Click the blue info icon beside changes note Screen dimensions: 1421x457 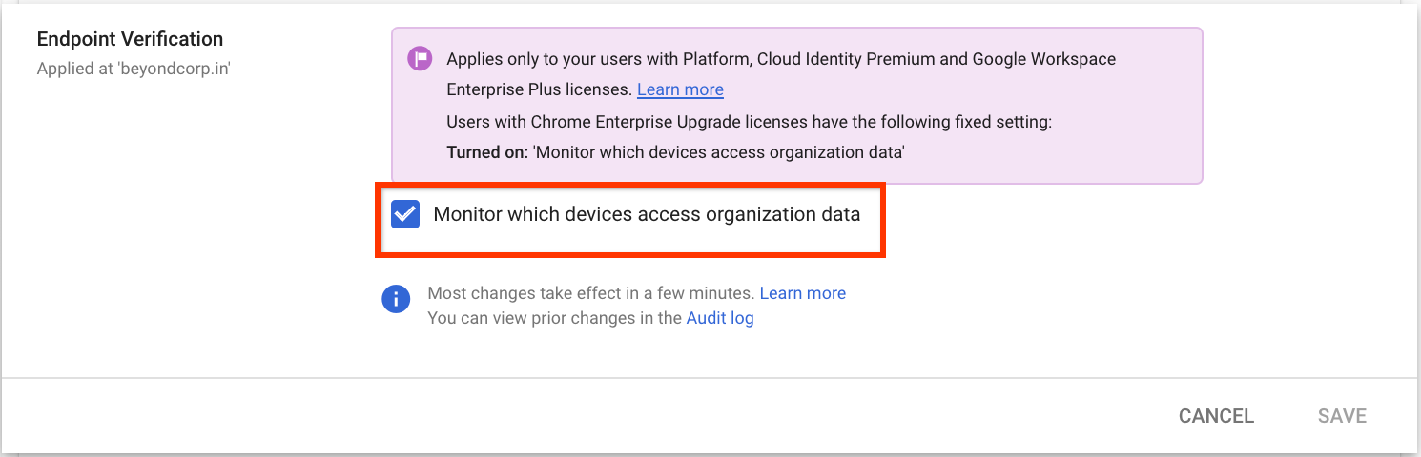point(396,299)
